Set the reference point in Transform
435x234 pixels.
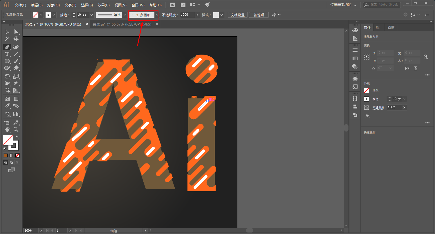point(367,57)
